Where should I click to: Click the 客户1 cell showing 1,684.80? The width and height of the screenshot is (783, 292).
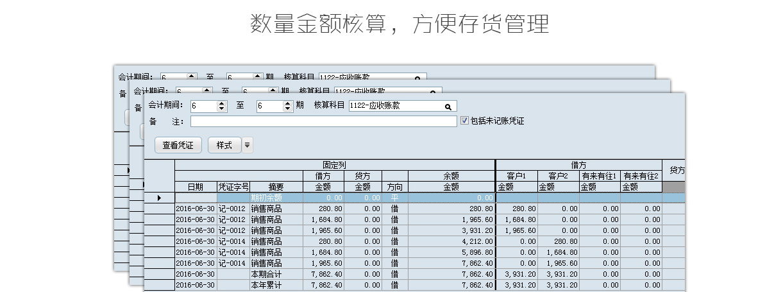[x=517, y=219]
